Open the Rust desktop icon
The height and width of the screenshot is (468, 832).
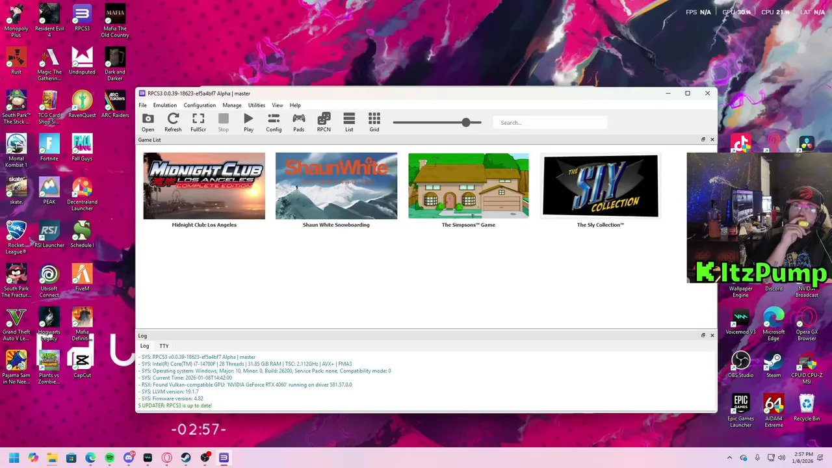pyautogui.click(x=16, y=62)
